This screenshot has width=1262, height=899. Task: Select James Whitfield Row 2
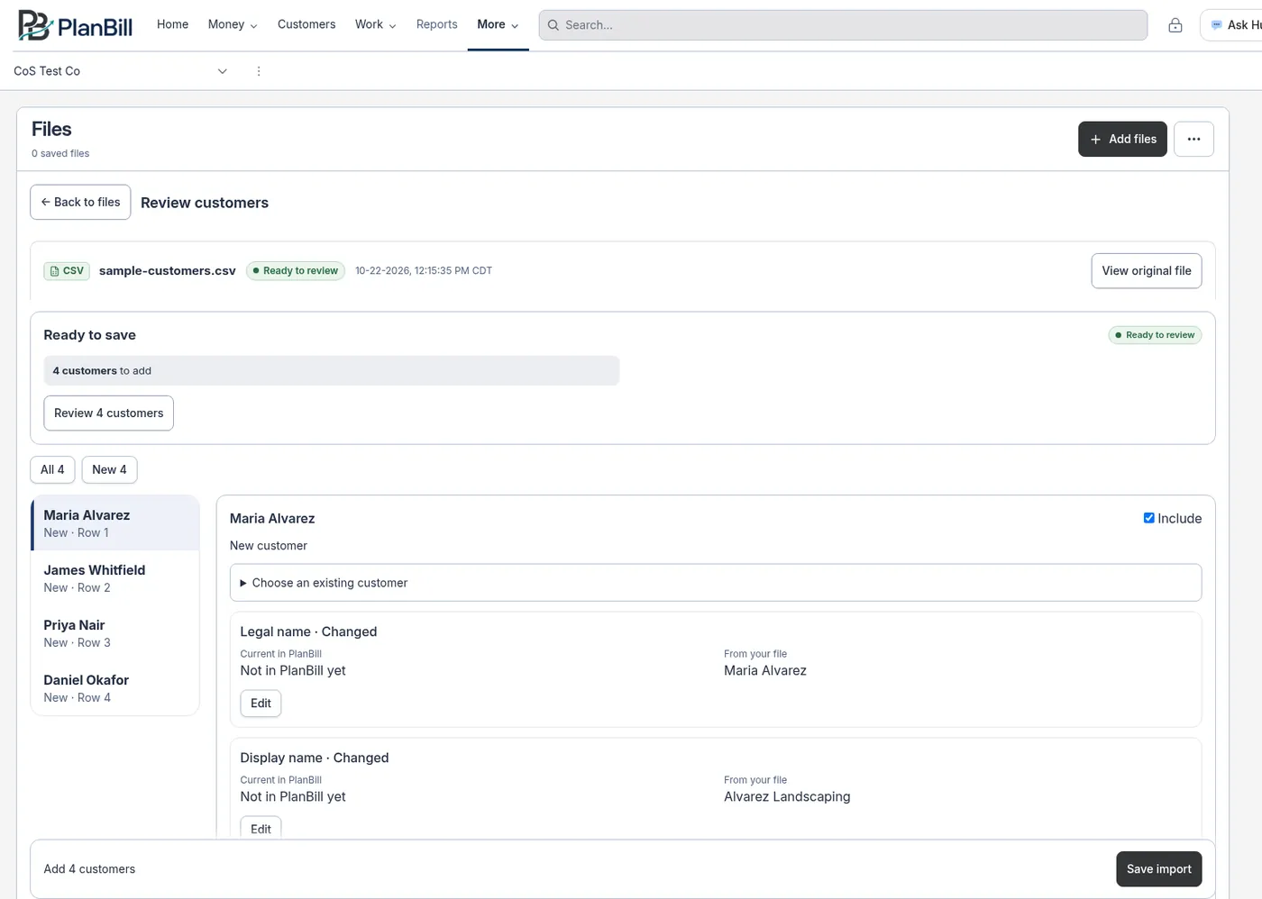coord(115,578)
